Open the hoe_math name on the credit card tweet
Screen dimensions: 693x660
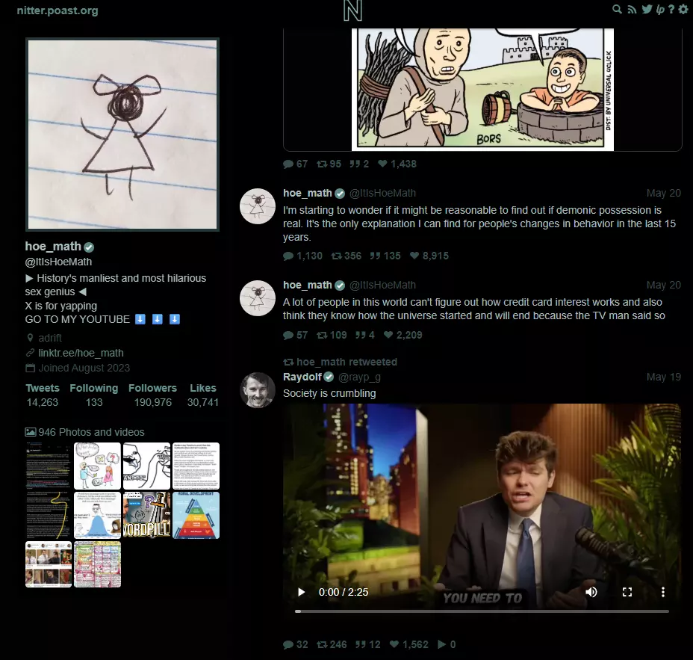[x=308, y=286]
